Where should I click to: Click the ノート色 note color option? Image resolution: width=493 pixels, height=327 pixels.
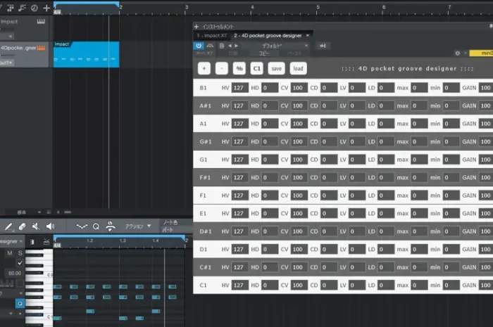click(x=170, y=222)
